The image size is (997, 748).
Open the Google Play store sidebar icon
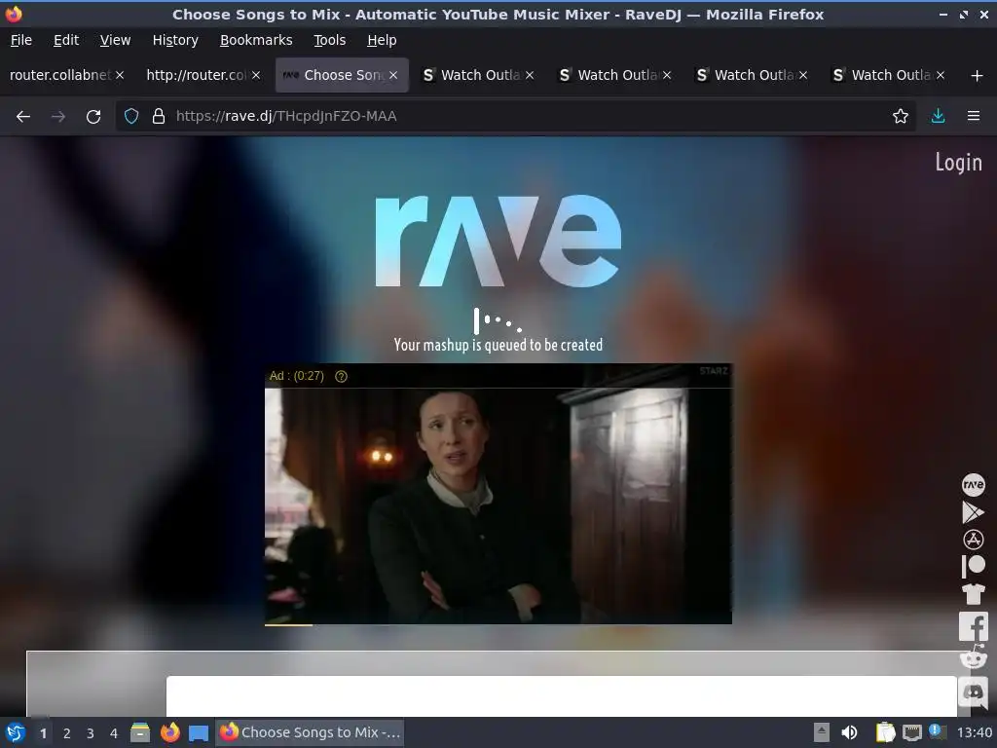tap(973, 512)
